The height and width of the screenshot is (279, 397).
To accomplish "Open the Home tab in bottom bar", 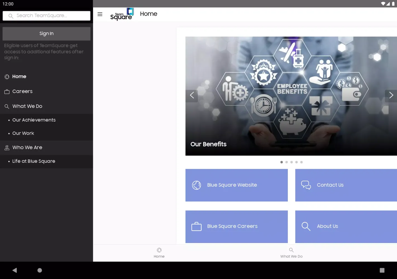I will tap(159, 253).
